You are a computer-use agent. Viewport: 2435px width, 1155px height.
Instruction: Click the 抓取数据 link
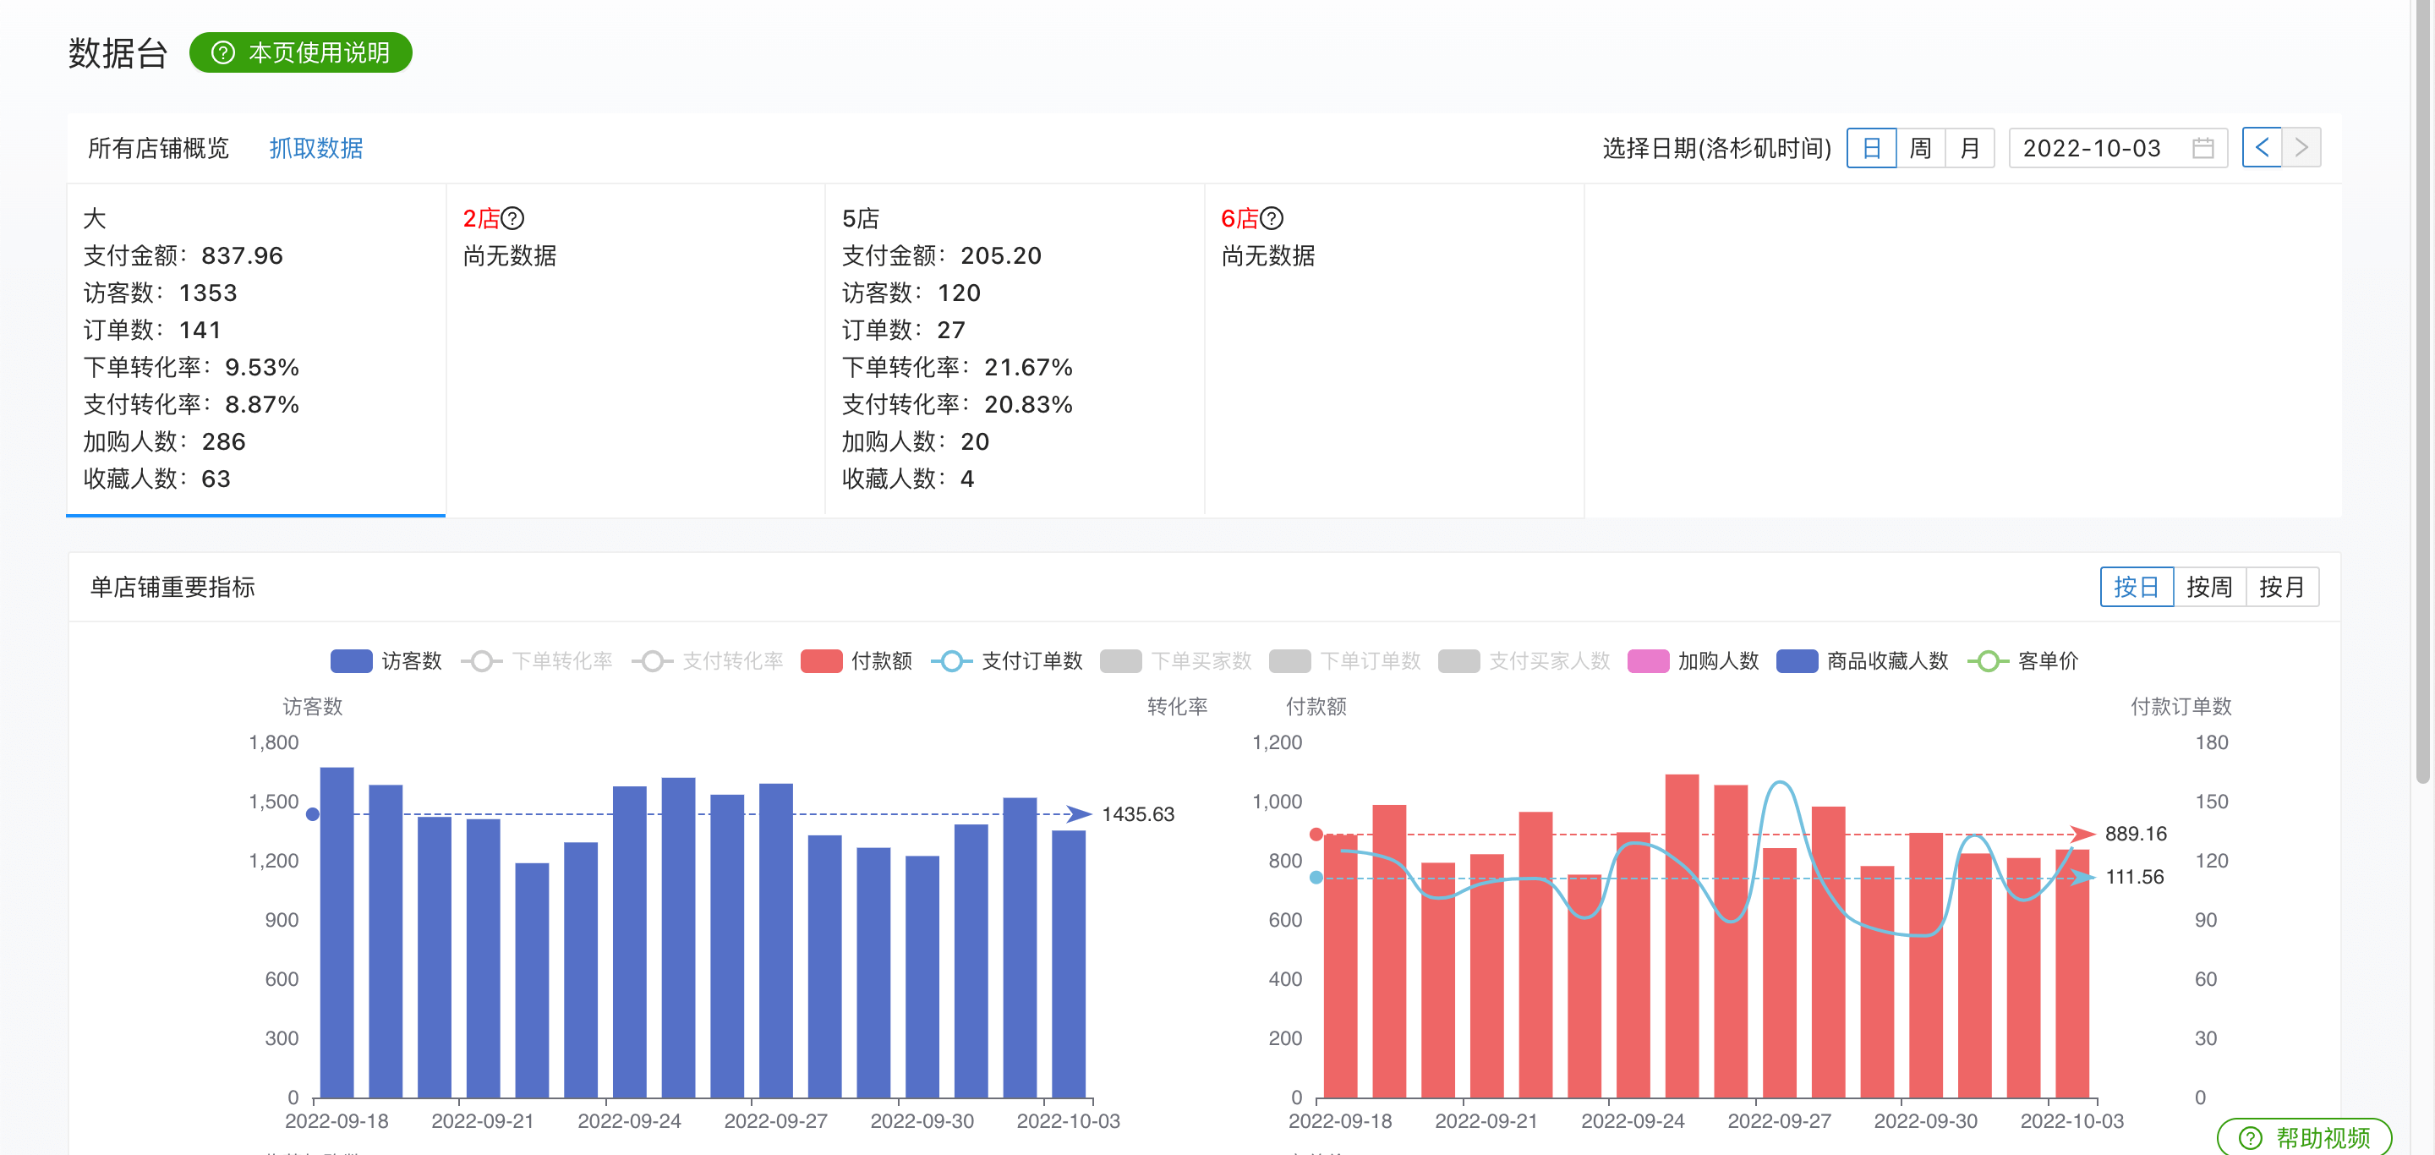click(x=315, y=149)
